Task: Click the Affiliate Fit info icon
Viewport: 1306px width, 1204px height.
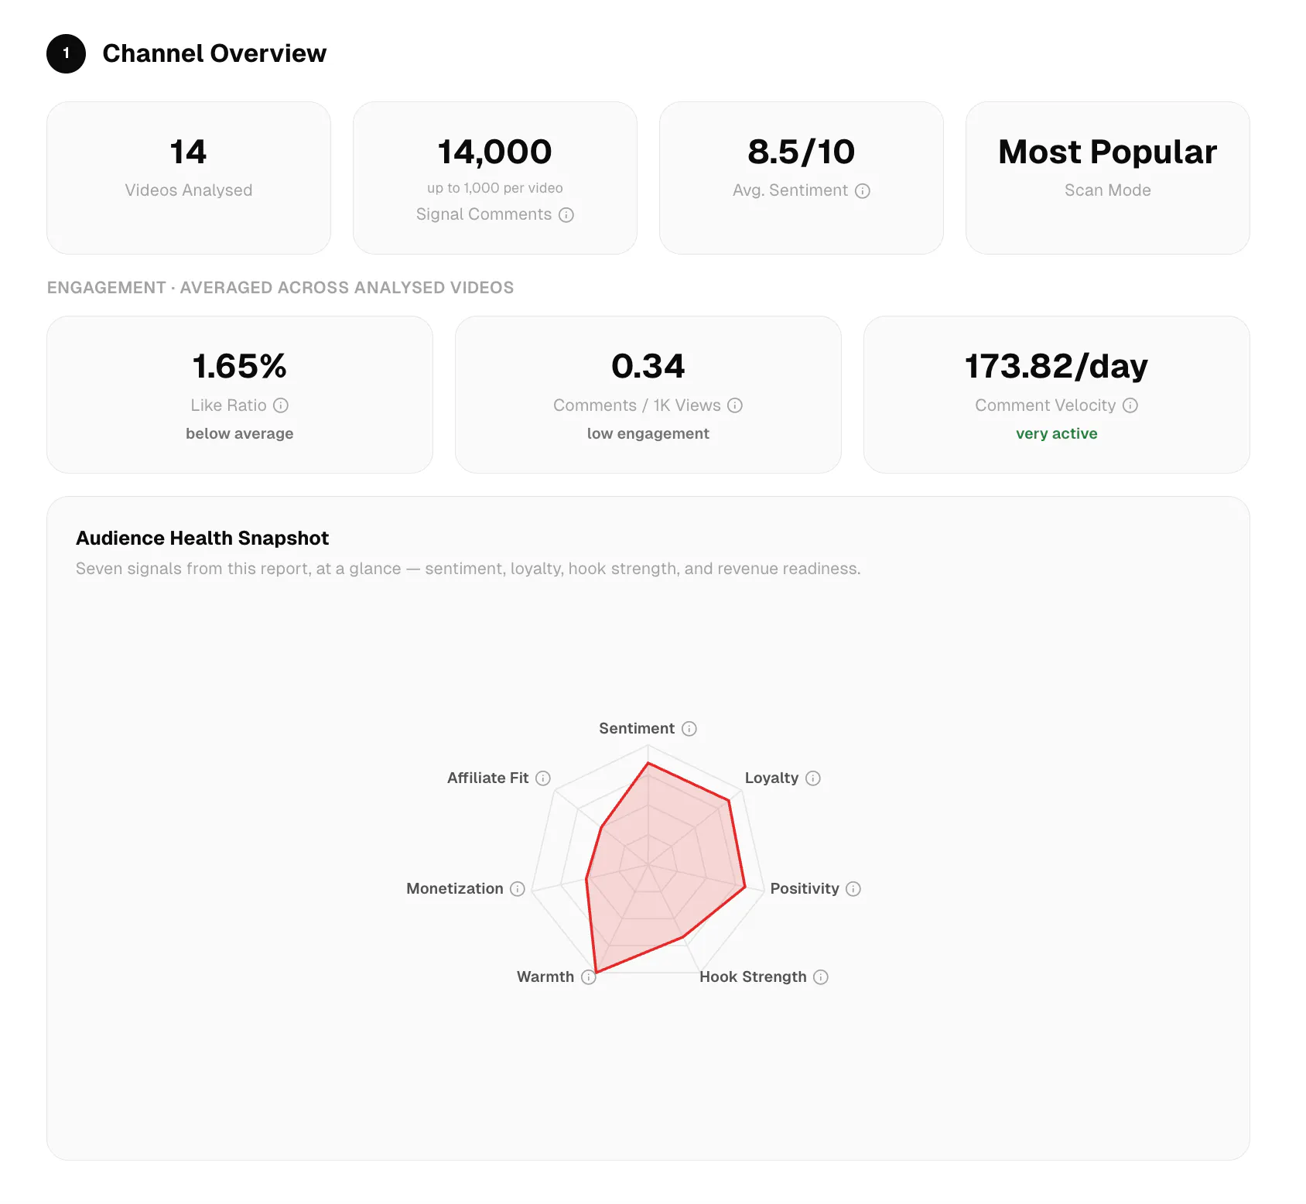Action: pyautogui.click(x=543, y=778)
